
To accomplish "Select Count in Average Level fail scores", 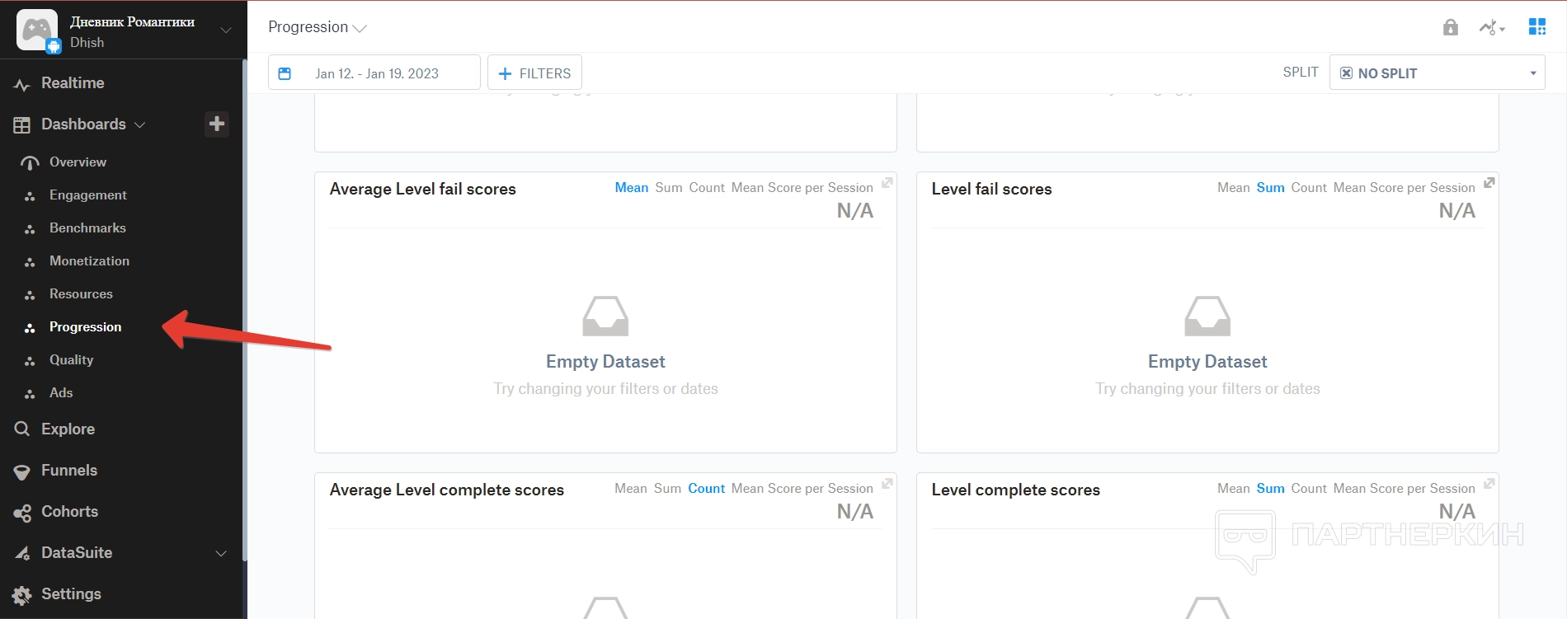I will pyautogui.click(x=707, y=188).
